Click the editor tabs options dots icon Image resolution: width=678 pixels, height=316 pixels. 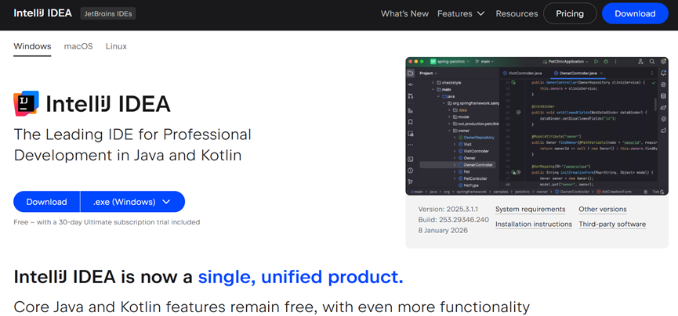pyautogui.click(x=652, y=74)
